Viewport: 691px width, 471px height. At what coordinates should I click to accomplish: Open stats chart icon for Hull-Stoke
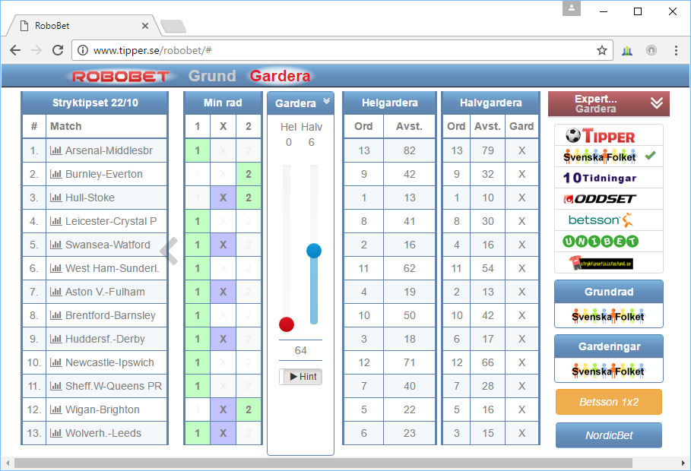click(x=55, y=198)
